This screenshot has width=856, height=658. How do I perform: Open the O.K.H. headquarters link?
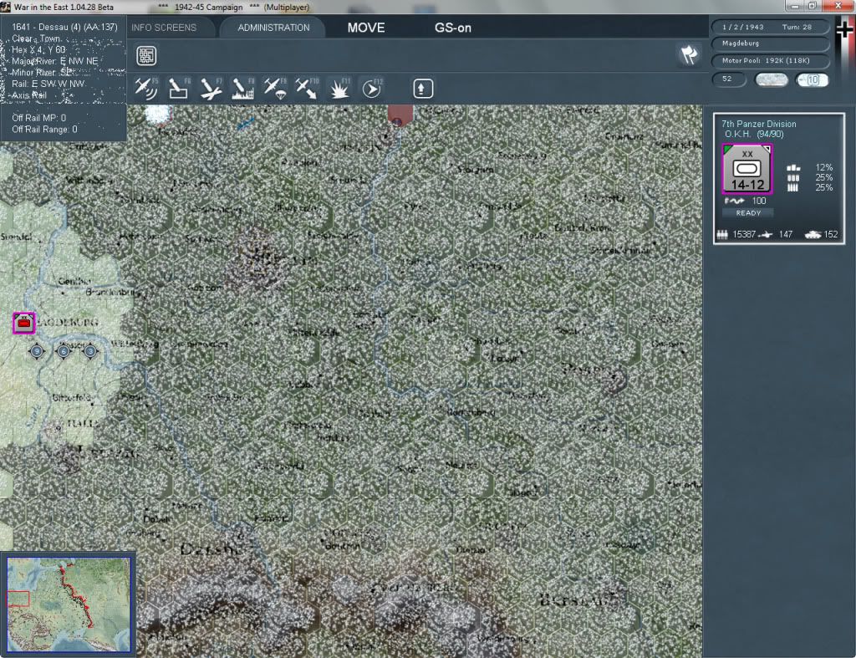pos(739,135)
